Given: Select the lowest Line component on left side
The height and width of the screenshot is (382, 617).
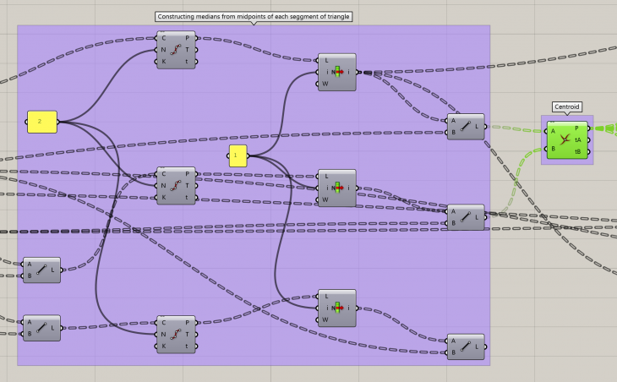Looking at the screenshot, I should tap(41, 328).
